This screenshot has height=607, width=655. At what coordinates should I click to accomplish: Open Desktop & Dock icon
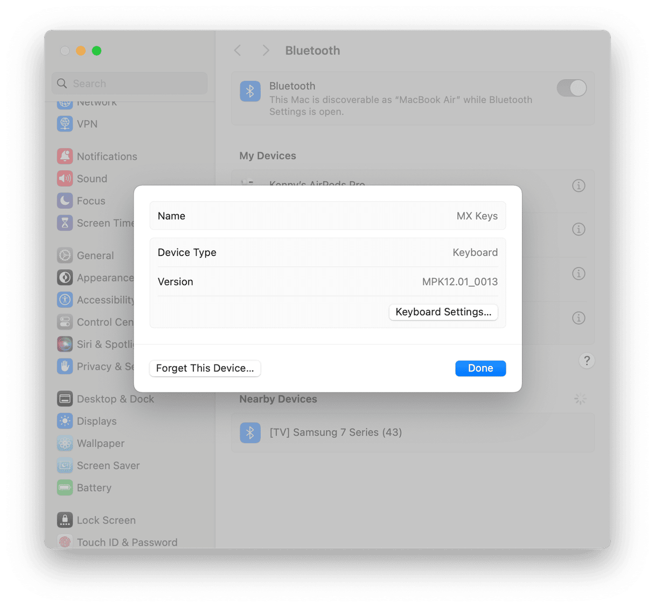(x=65, y=399)
